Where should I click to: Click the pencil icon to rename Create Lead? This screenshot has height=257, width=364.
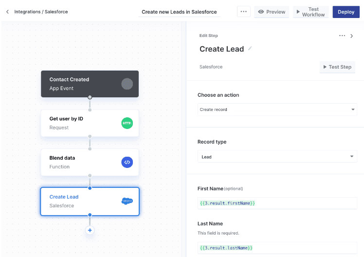pos(250,49)
